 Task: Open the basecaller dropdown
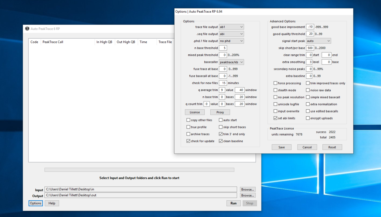231,62
